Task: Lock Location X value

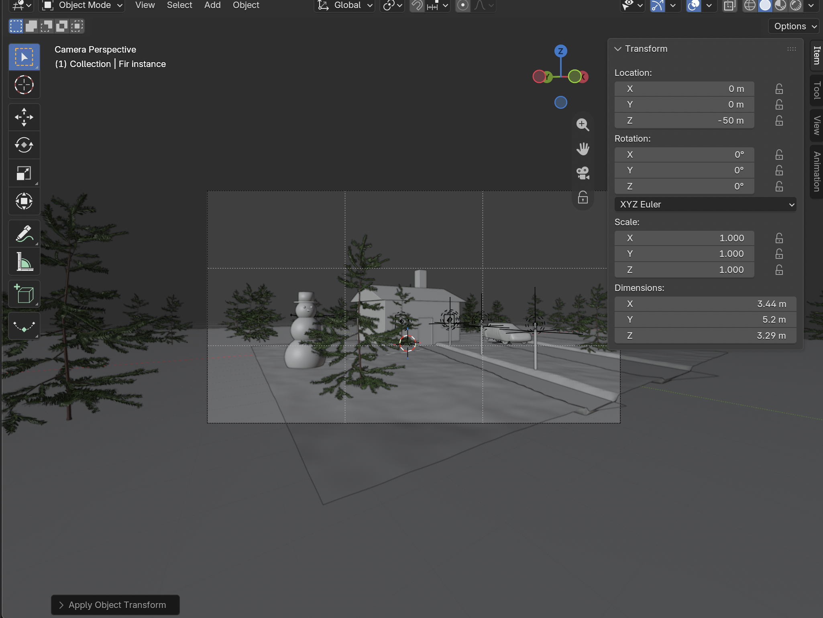Action: [779, 89]
